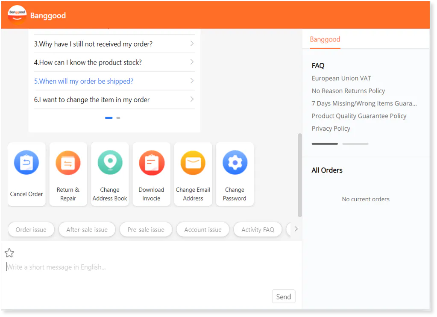Show first FAQ page indicator bar

pyautogui.click(x=325, y=144)
